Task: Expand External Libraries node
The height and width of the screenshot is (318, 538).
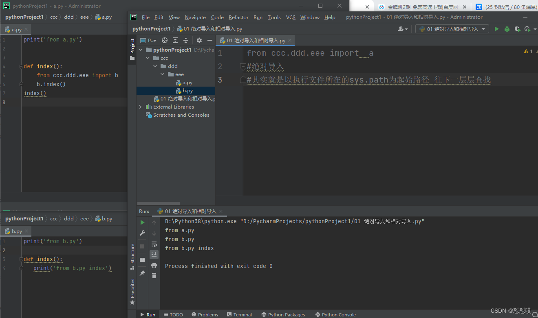Action: coord(141,107)
